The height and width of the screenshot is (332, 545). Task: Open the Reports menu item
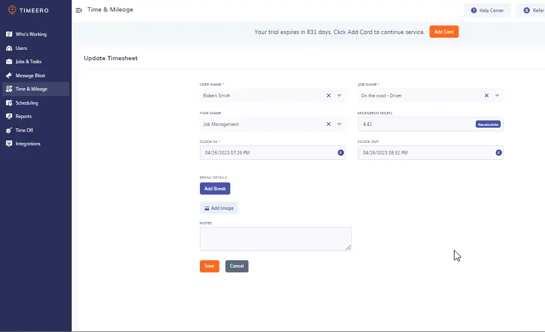[35, 116]
